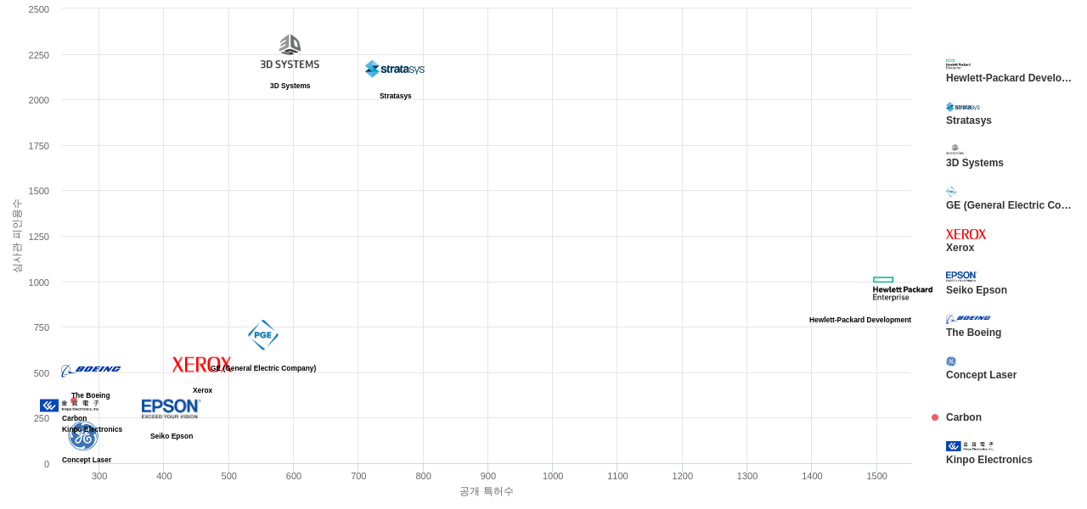Click the PGE diamond logo marker
Image resolution: width=1087 pixels, height=509 pixels.
[263, 335]
